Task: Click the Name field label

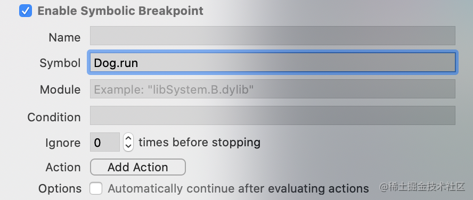Action: [64, 38]
